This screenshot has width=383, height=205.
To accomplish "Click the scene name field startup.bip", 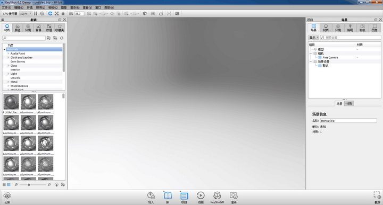I will 348,121.
